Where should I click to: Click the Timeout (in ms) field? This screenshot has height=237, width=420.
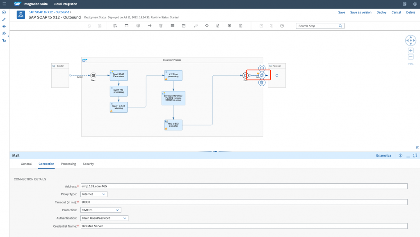coord(244,202)
